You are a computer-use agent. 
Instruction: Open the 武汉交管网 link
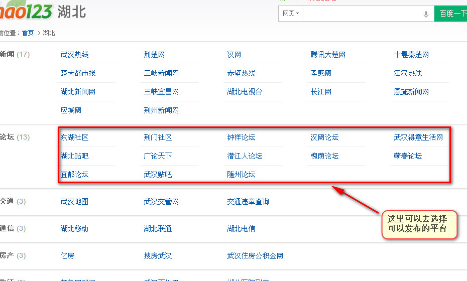161,202
